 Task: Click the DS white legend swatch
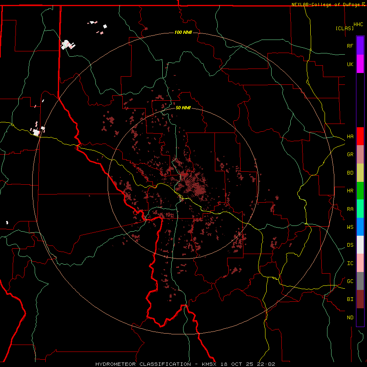360,245
